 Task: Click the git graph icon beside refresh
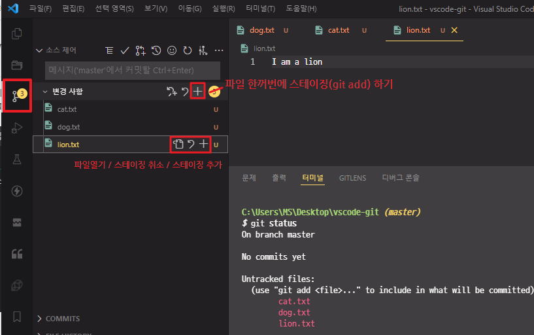pyautogui.click(x=203, y=50)
